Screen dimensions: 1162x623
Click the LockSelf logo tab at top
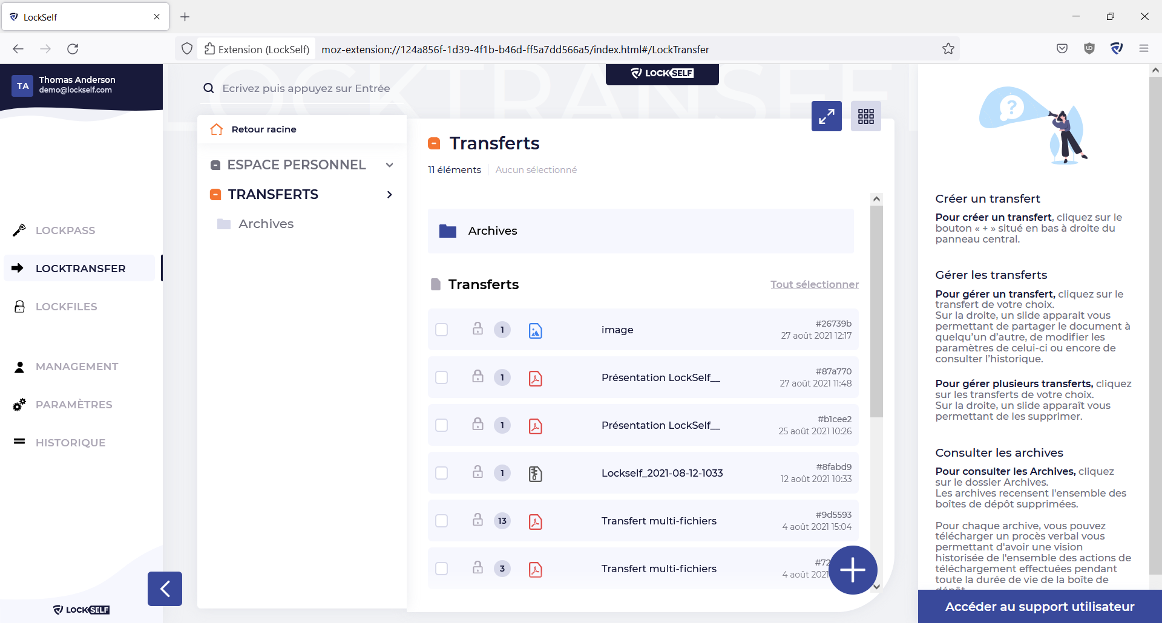[662, 74]
